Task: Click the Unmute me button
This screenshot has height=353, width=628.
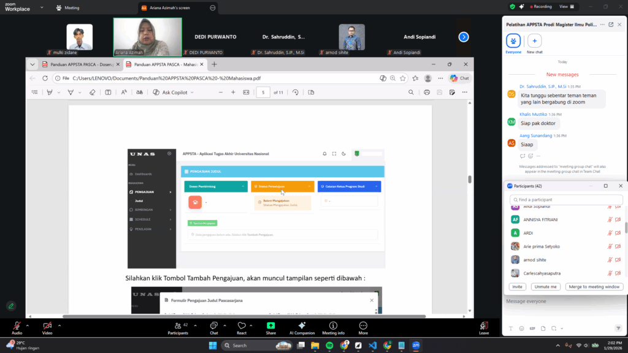Action: (545, 287)
